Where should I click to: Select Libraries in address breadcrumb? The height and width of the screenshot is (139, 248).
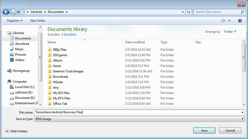(36, 12)
